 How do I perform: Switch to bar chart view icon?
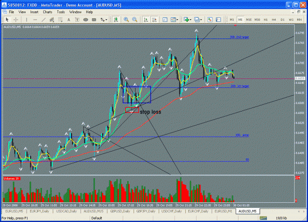click(x=165, y=19)
